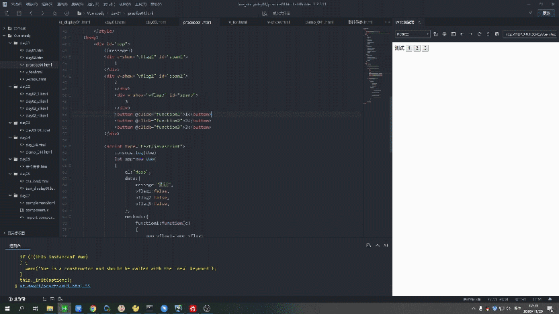Collapse the day02 folder
The height and width of the screenshot is (314, 559).
pyautogui.click(x=10, y=87)
